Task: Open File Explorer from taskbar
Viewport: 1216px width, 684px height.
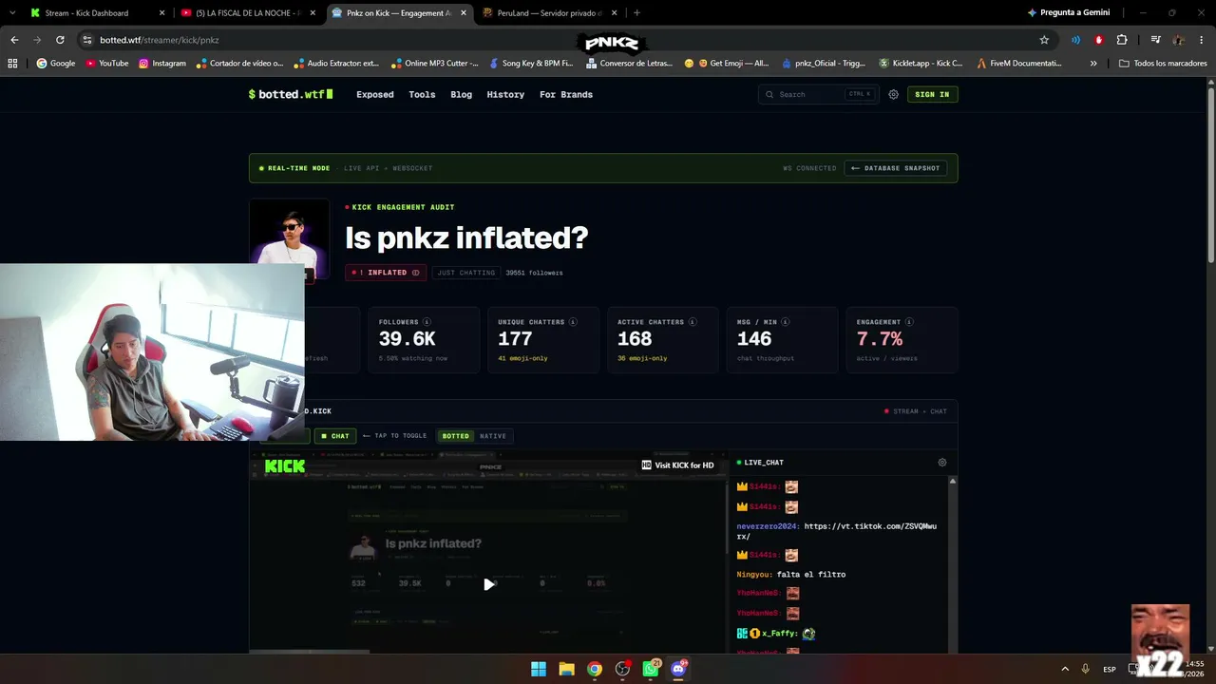Action: coord(566,669)
